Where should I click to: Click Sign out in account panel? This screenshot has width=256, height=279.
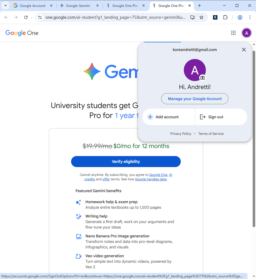click(x=221, y=117)
